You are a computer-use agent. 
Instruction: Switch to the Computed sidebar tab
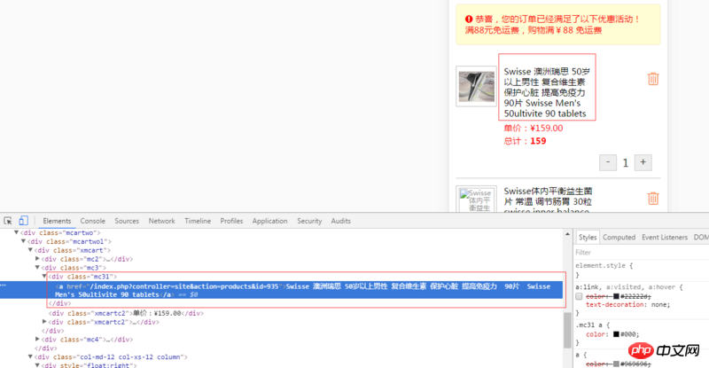619,237
